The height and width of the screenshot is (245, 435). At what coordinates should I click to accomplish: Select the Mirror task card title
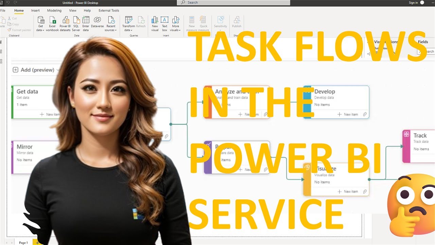click(x=24, y=147)
